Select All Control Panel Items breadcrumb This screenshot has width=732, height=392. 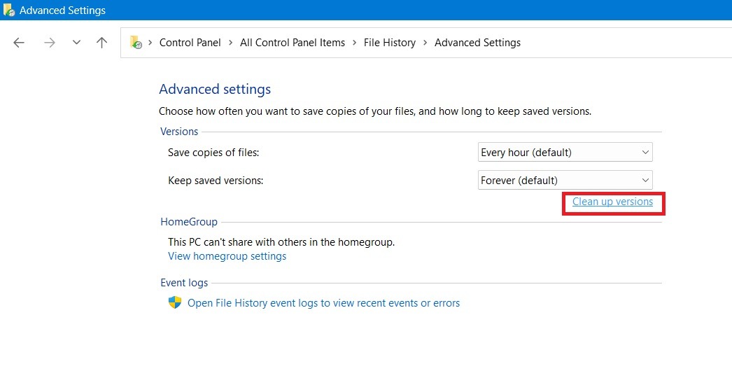coord(293,43)
